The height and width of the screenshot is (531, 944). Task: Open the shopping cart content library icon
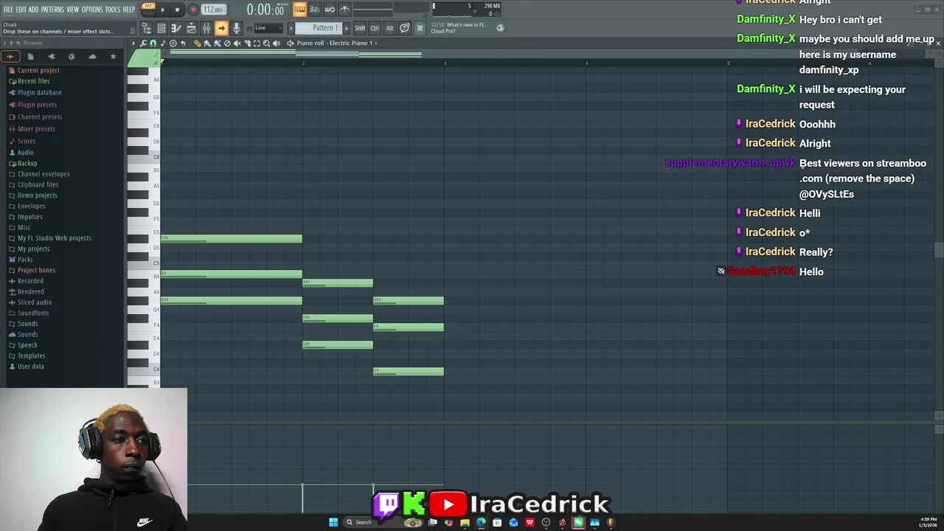[x=420, y=28]
